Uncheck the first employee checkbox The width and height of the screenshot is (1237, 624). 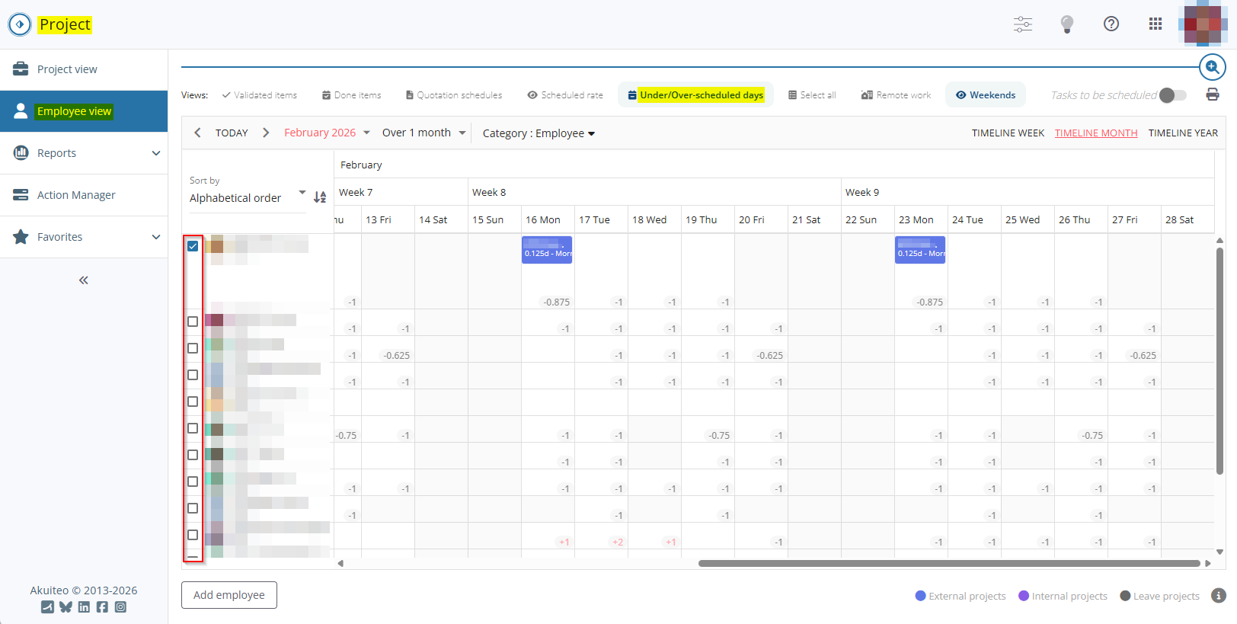click(x=193, y=246)
